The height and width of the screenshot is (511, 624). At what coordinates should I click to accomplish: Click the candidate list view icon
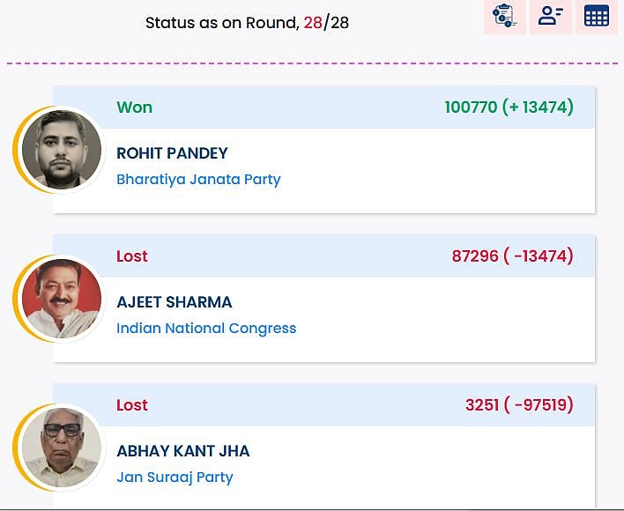coord(551,16)
